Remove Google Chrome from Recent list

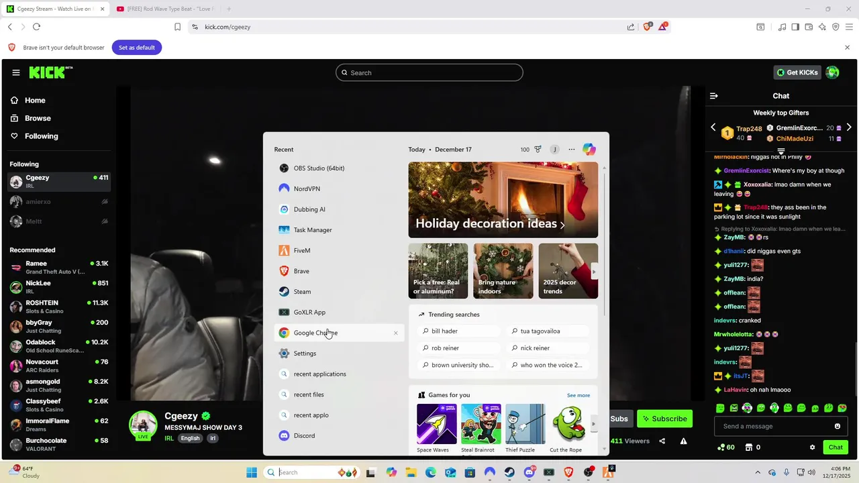pos(395,333)
